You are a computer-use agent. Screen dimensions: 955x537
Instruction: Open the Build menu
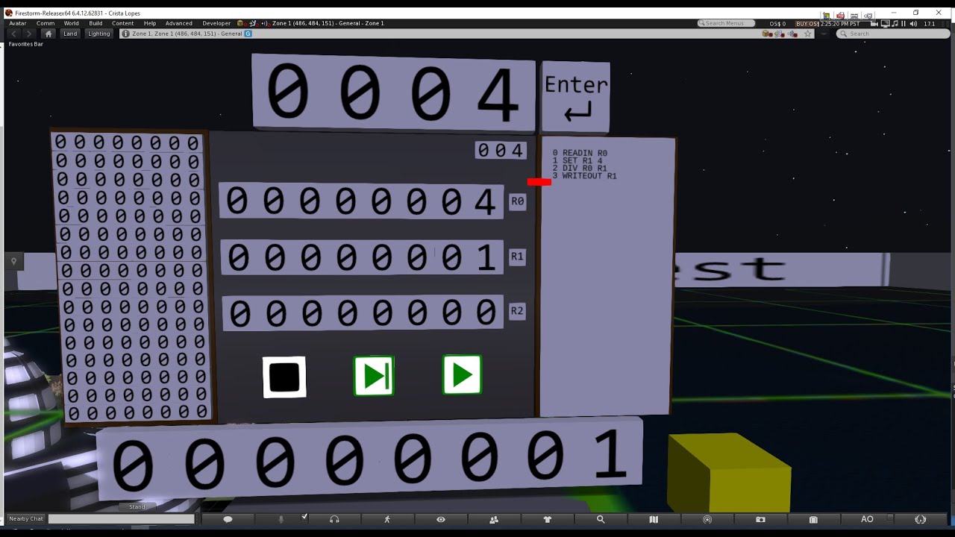pos(95,23)
